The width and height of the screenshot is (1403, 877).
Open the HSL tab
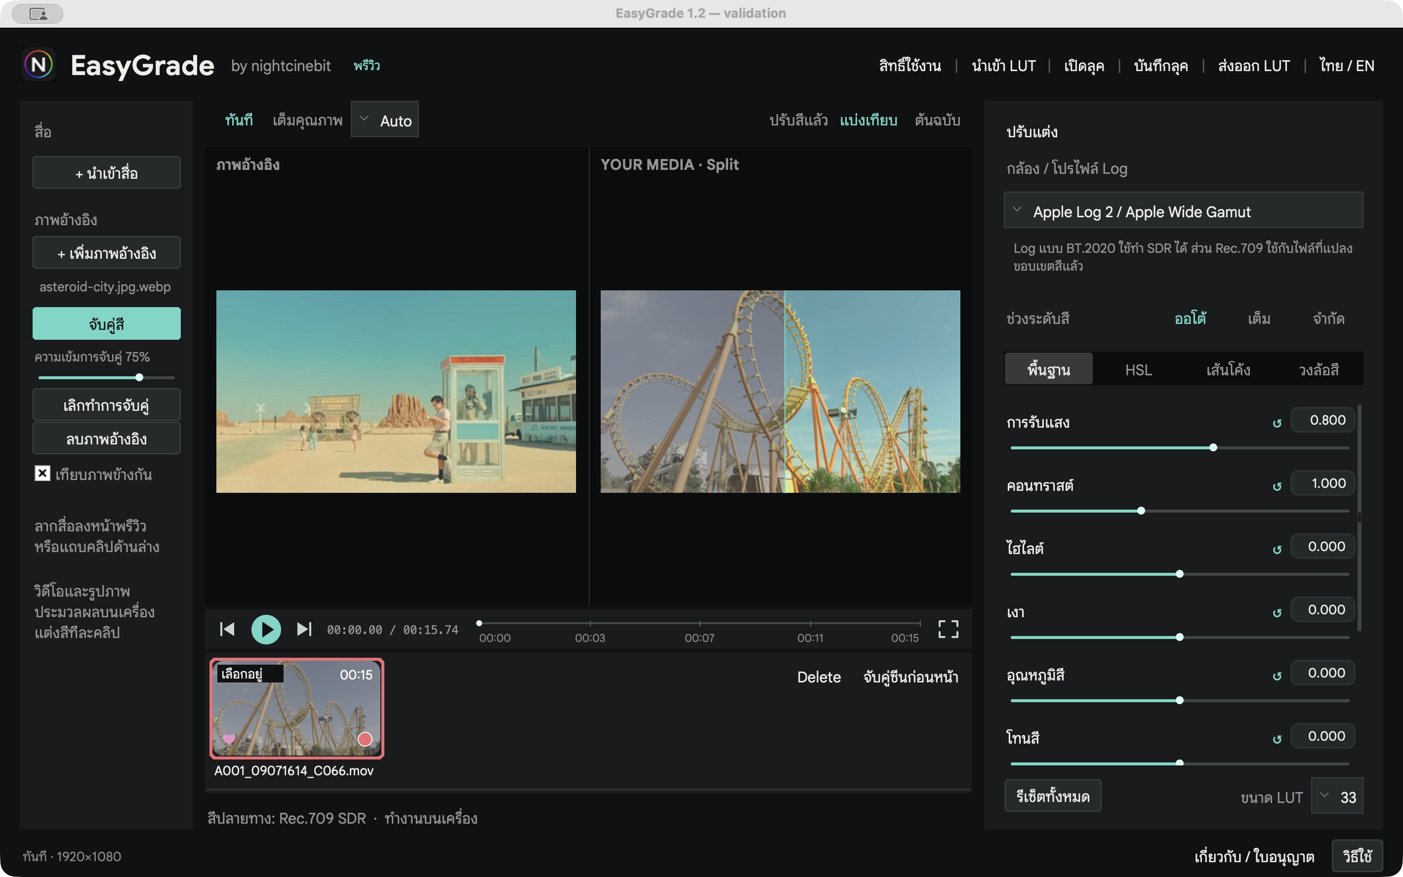coord(1138,369)
